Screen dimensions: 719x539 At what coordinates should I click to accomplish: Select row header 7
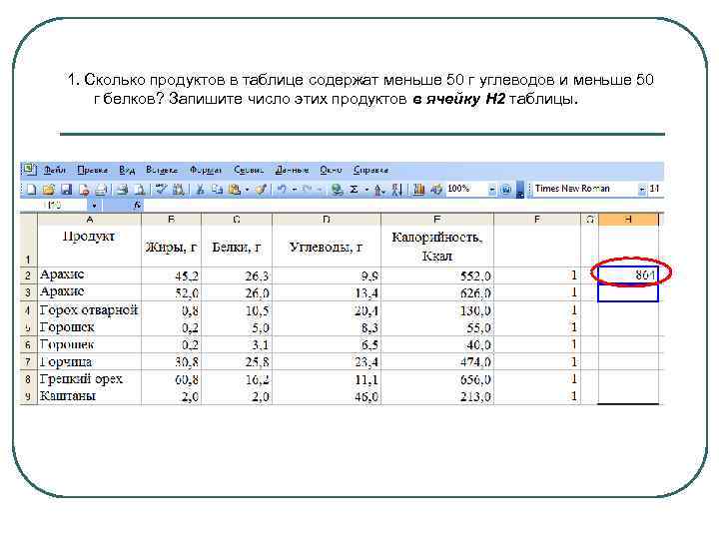pyautogui.click(x=28, y=362)
